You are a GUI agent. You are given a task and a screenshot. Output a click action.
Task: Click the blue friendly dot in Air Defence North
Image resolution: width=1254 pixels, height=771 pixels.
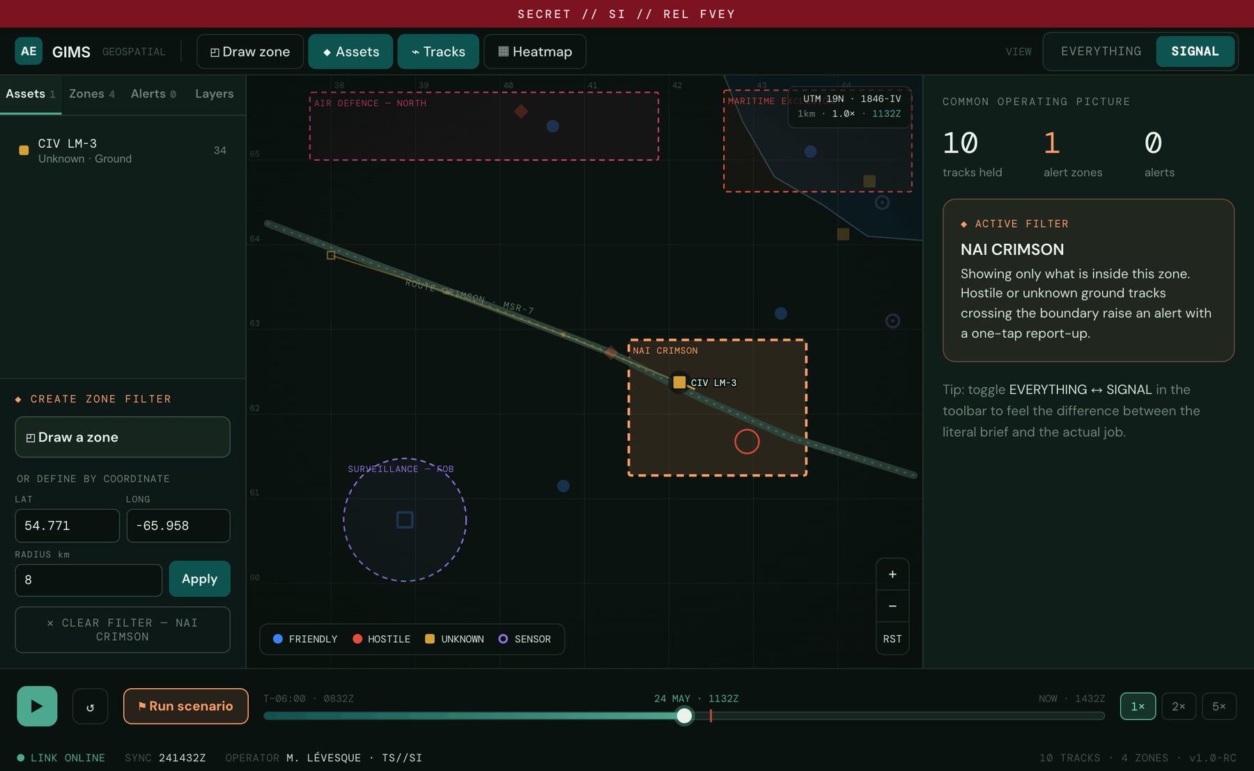pyautogui.click(x=553, y=126)
